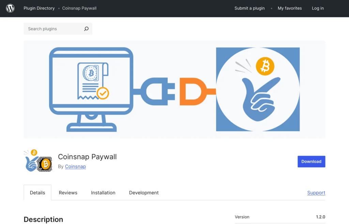Click the plugin banner image

(174, 89)
